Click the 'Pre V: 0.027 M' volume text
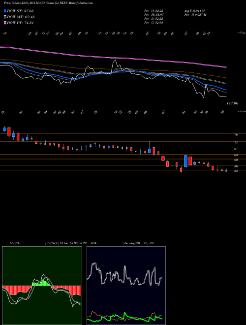 [195, 15]
